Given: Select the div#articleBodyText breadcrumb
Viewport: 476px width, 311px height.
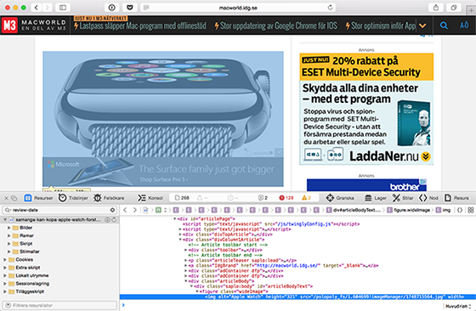Looking at the screenshot, I should click(x=354, y=210).
